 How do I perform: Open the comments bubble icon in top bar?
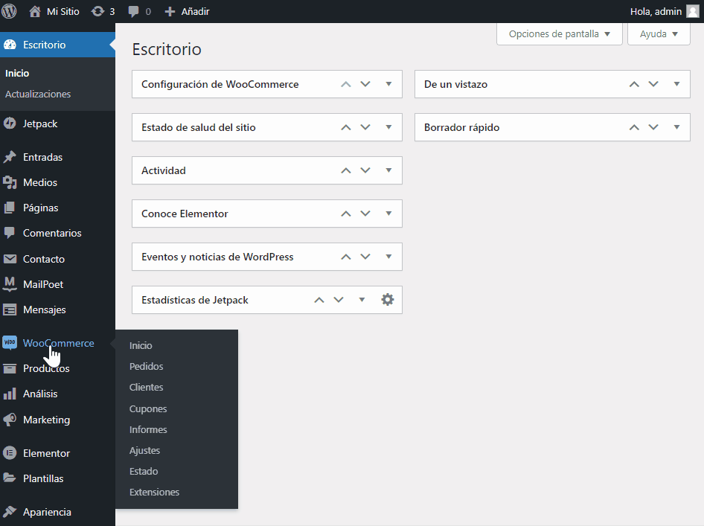coord(133,12)
